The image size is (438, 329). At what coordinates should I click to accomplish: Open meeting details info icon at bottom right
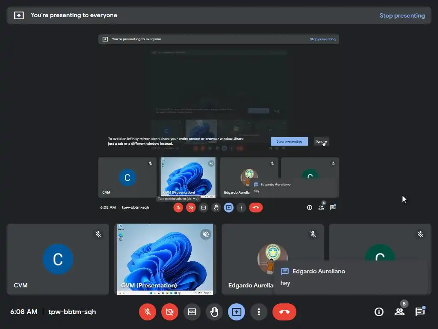[x=379, y=312]
